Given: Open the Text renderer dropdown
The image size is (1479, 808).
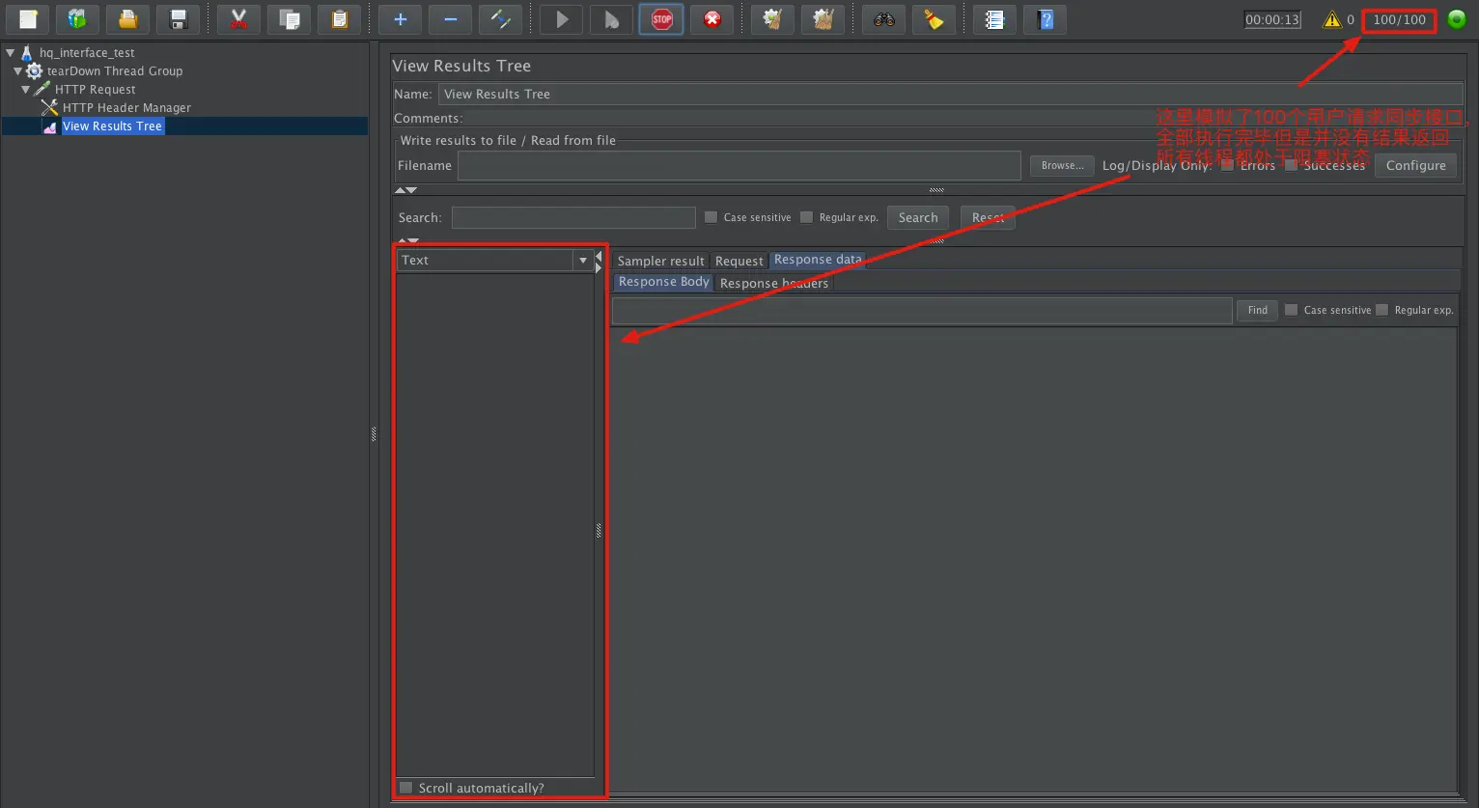Looking at the screenshot, I should point(583,261).
